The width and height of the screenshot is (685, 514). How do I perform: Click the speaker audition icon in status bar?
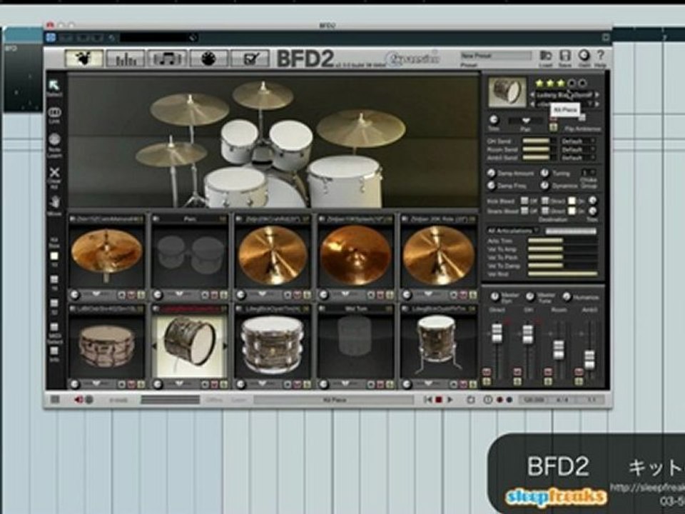pyautogui.click(x=78, y=400)
